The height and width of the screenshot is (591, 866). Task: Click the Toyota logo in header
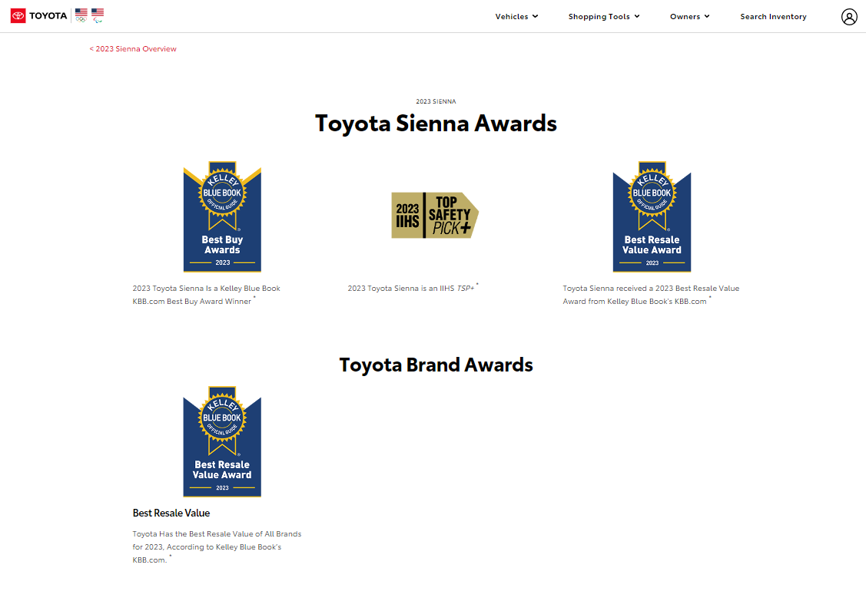pos(38,16)
